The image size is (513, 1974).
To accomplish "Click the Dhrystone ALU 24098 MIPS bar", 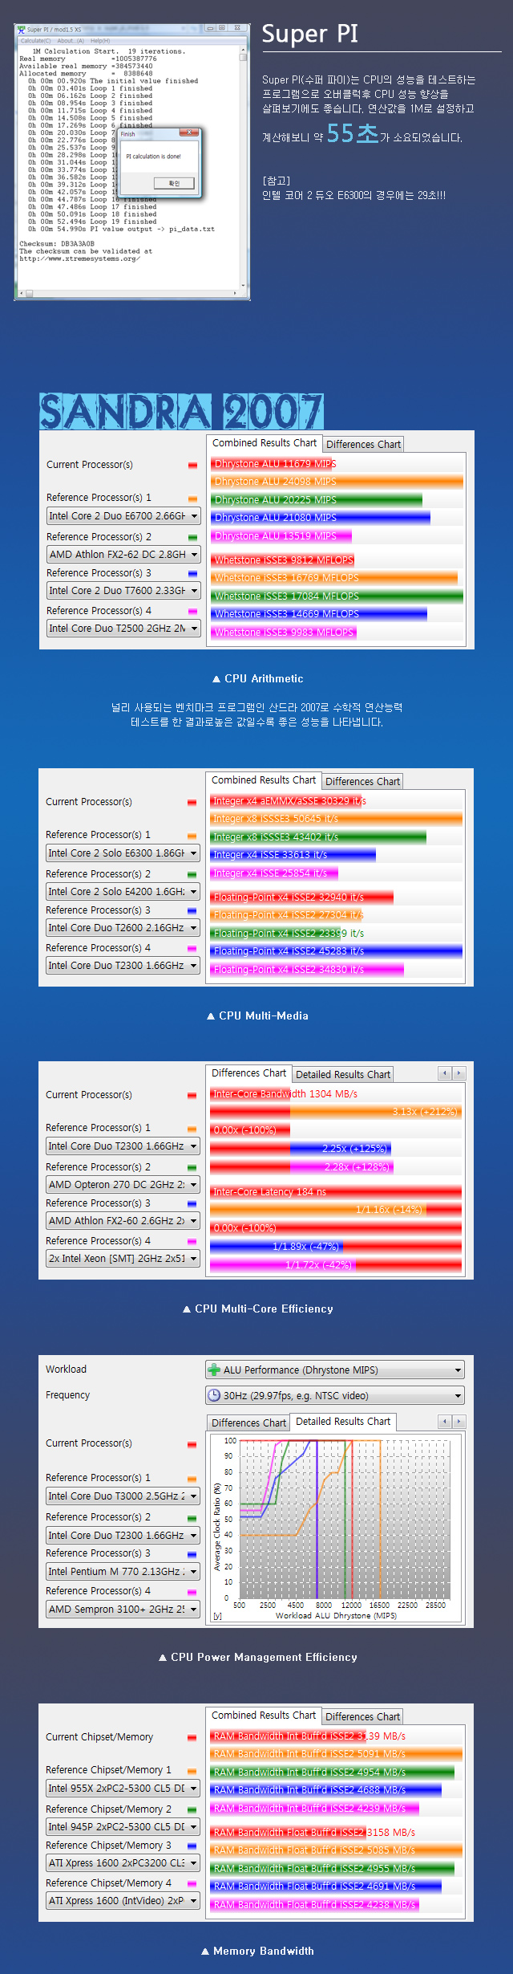I will [337, 482].
